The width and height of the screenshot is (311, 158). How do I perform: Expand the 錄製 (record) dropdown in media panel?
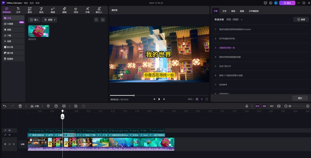pos(50,19)
